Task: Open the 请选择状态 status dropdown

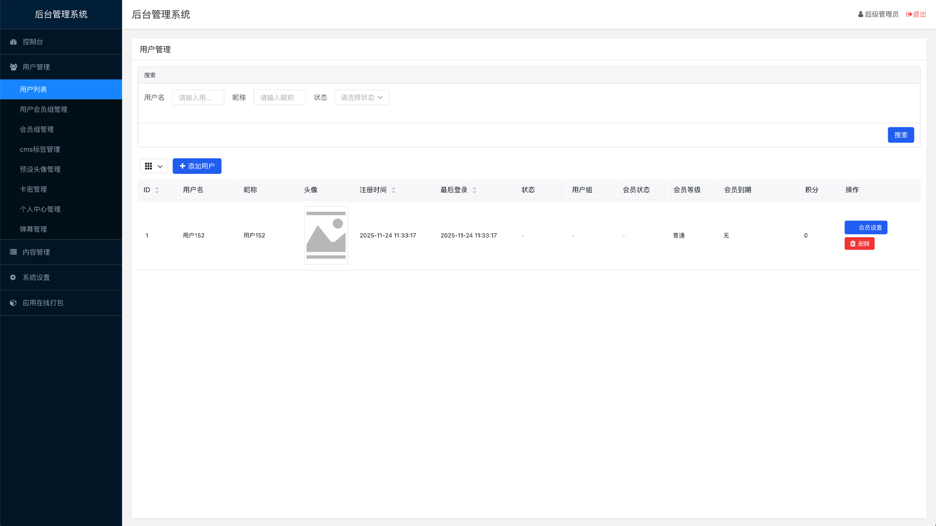Action: coord(362,97)
